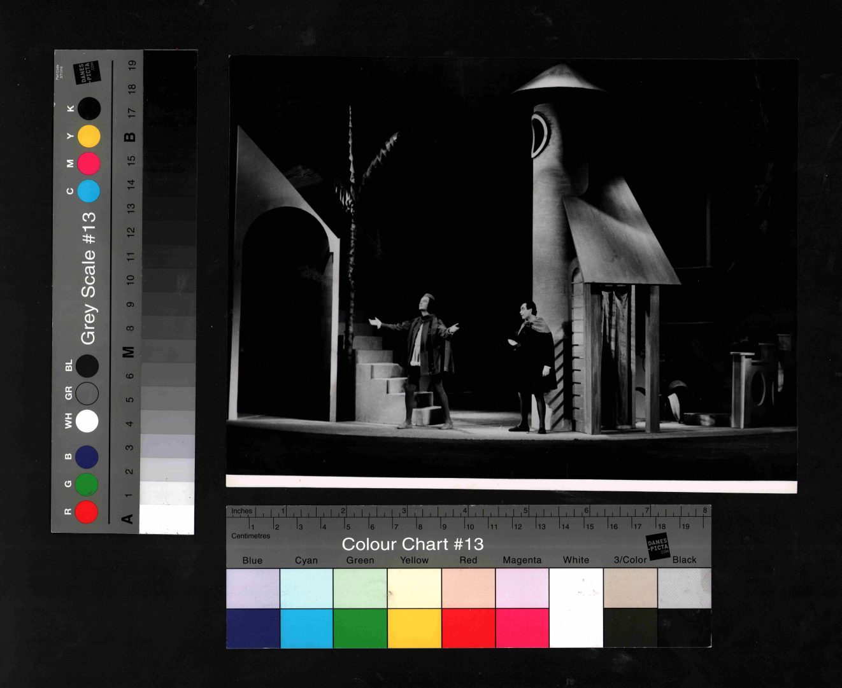Screen dimensions: 842x688
Task: Pick the magenta circle labeled M
Action: pos(89,164)
